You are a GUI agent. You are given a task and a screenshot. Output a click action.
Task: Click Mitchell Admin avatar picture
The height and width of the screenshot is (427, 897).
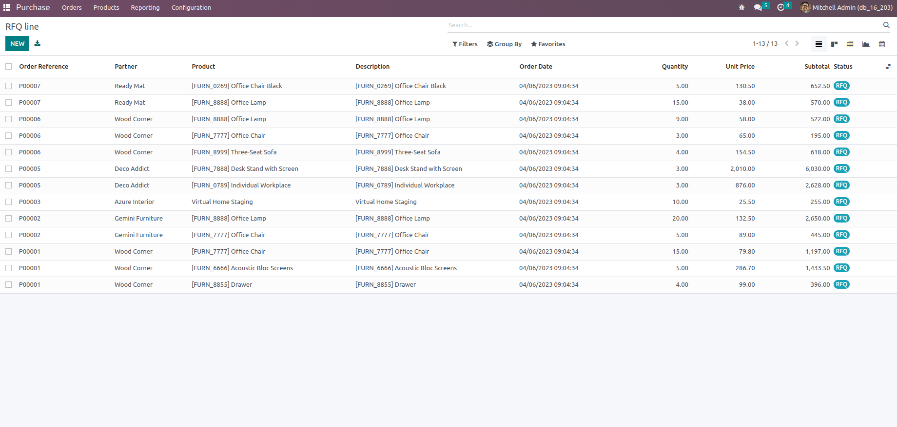point(805,7)
